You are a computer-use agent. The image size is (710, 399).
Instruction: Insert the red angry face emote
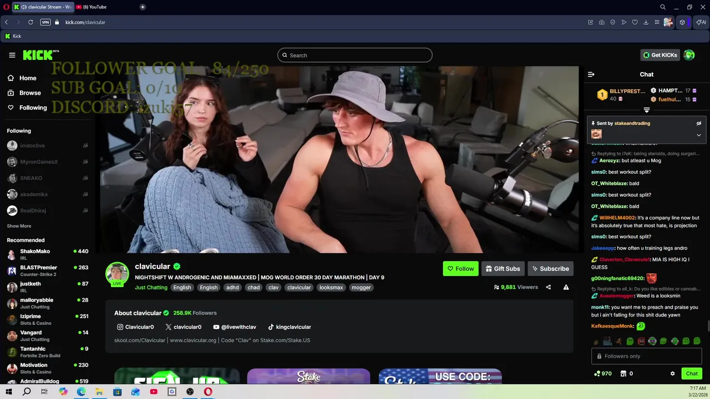[641, 341]
